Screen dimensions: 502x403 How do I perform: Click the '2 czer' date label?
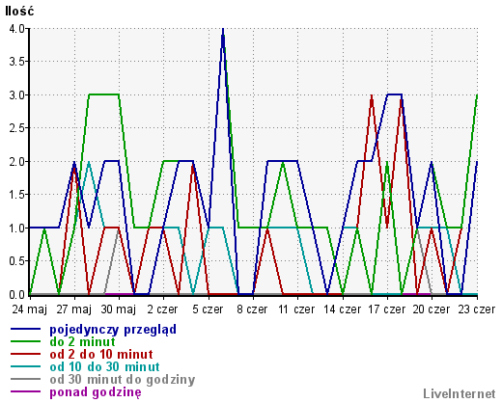pos(162,309)
